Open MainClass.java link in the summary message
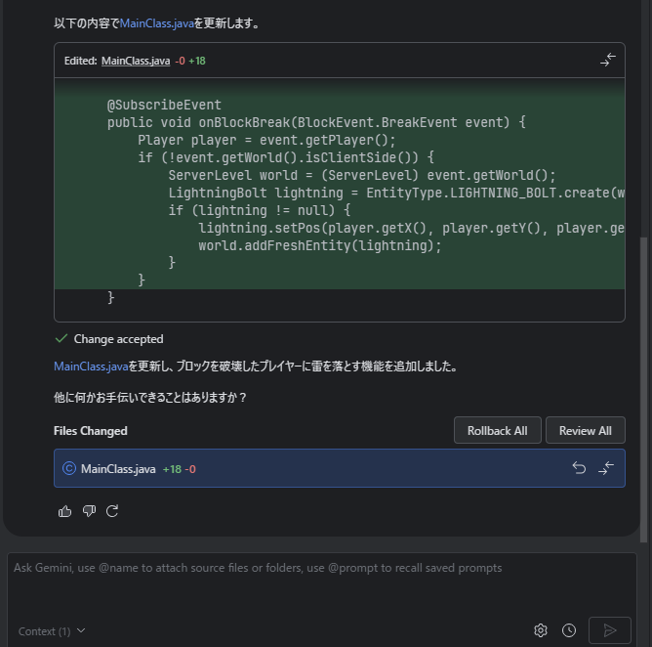 (91, 367)
